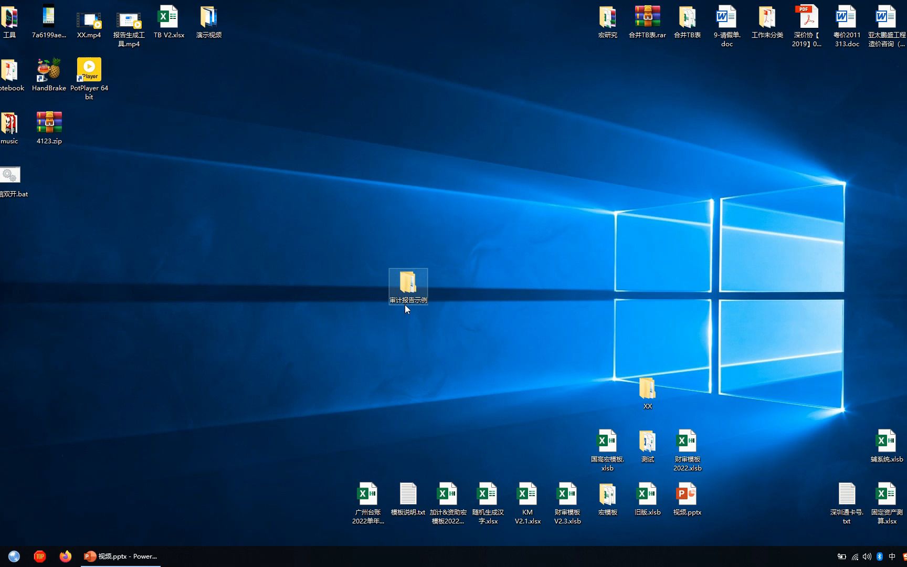The image size is (907, 567).
Task: Select the 深价协 PDF file
Action: pyautogui.click(x=807, y=26)
